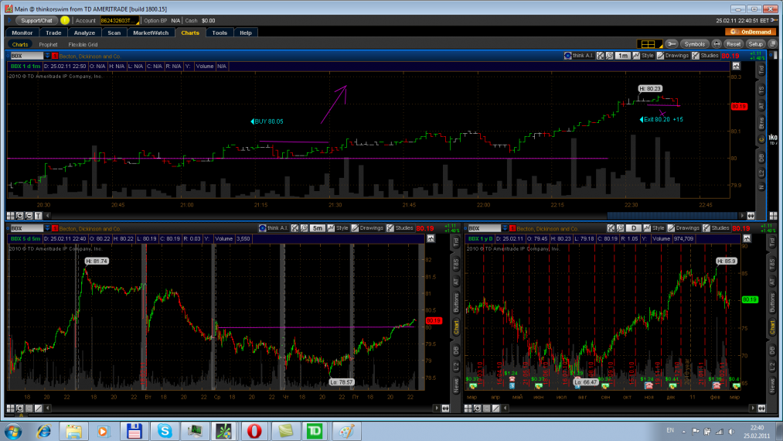Screen dimensions: 783x441
Task: Toggle DB side tab in daily chart
Action: click(x=772, y=350)
